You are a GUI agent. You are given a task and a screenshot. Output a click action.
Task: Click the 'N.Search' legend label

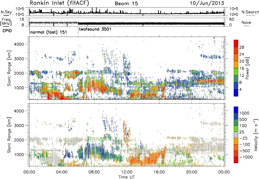click(x=250, y=12)
